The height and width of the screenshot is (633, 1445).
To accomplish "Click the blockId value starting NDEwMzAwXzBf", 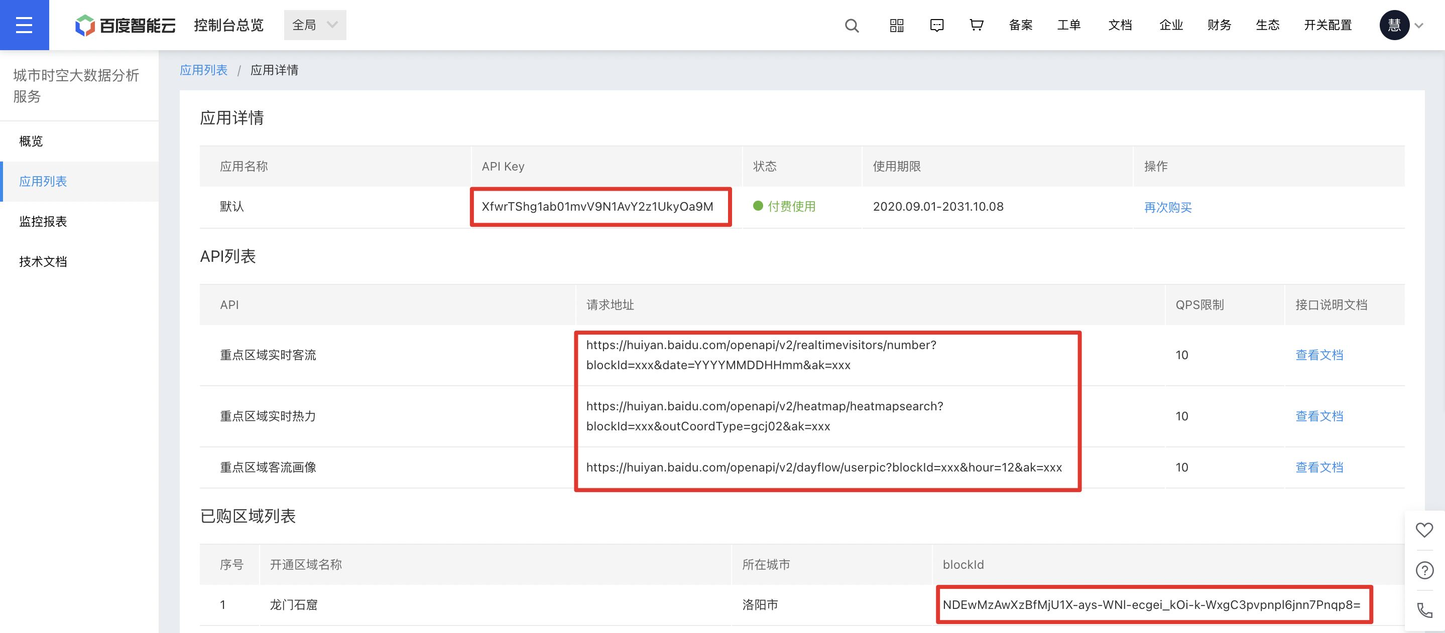I will 1151,605.
